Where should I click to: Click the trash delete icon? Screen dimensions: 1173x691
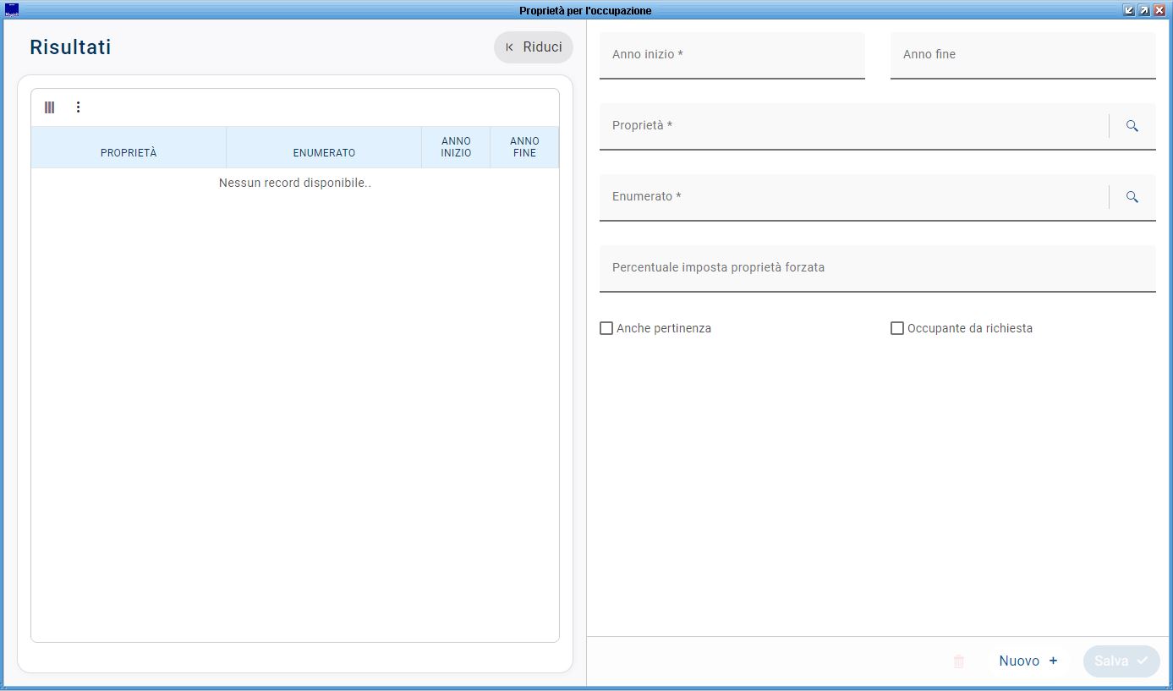click(x=958, y=661)
